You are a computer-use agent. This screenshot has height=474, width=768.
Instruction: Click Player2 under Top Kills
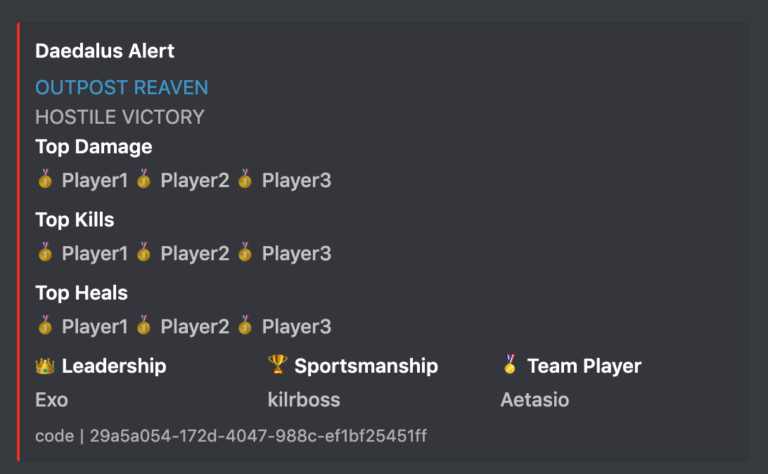tap(195, 254)
